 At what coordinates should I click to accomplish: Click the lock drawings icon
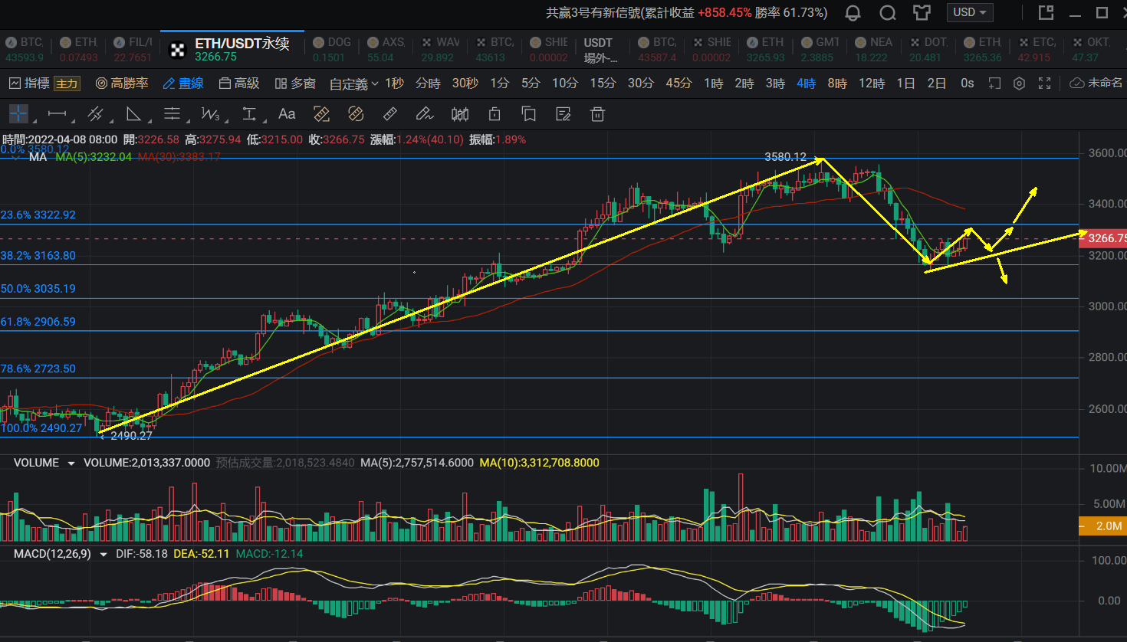point(495,114)
